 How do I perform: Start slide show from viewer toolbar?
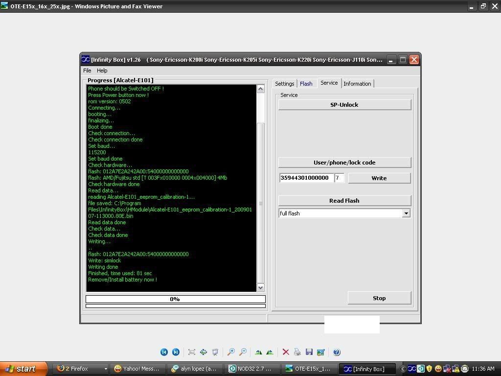(215, 352)
